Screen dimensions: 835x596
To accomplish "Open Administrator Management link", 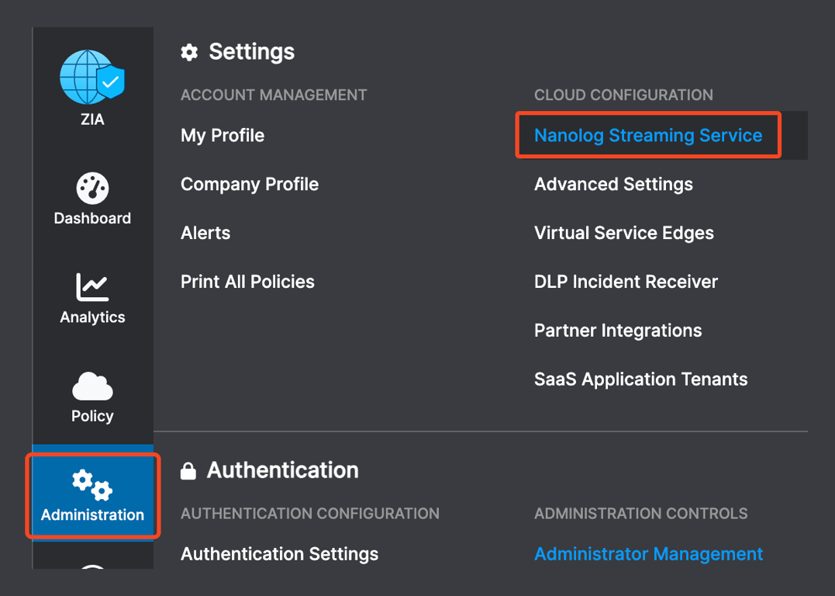I will [x=648, y=554].
